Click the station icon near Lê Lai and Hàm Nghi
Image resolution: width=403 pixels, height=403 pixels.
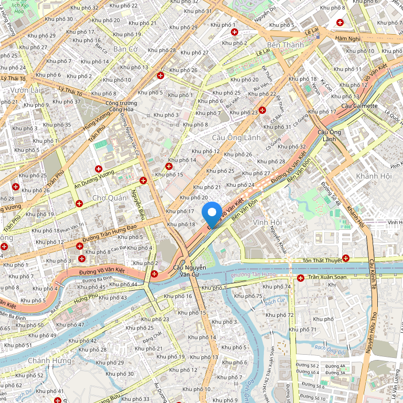pyautogui.click(x=318, y=37)
